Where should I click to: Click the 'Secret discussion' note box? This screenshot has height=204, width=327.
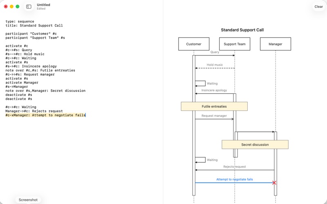(255, 144)
